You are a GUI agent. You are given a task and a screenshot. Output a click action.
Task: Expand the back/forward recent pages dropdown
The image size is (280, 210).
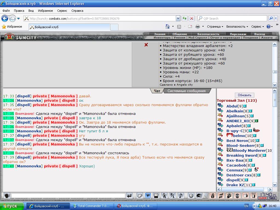click(18, 18)
